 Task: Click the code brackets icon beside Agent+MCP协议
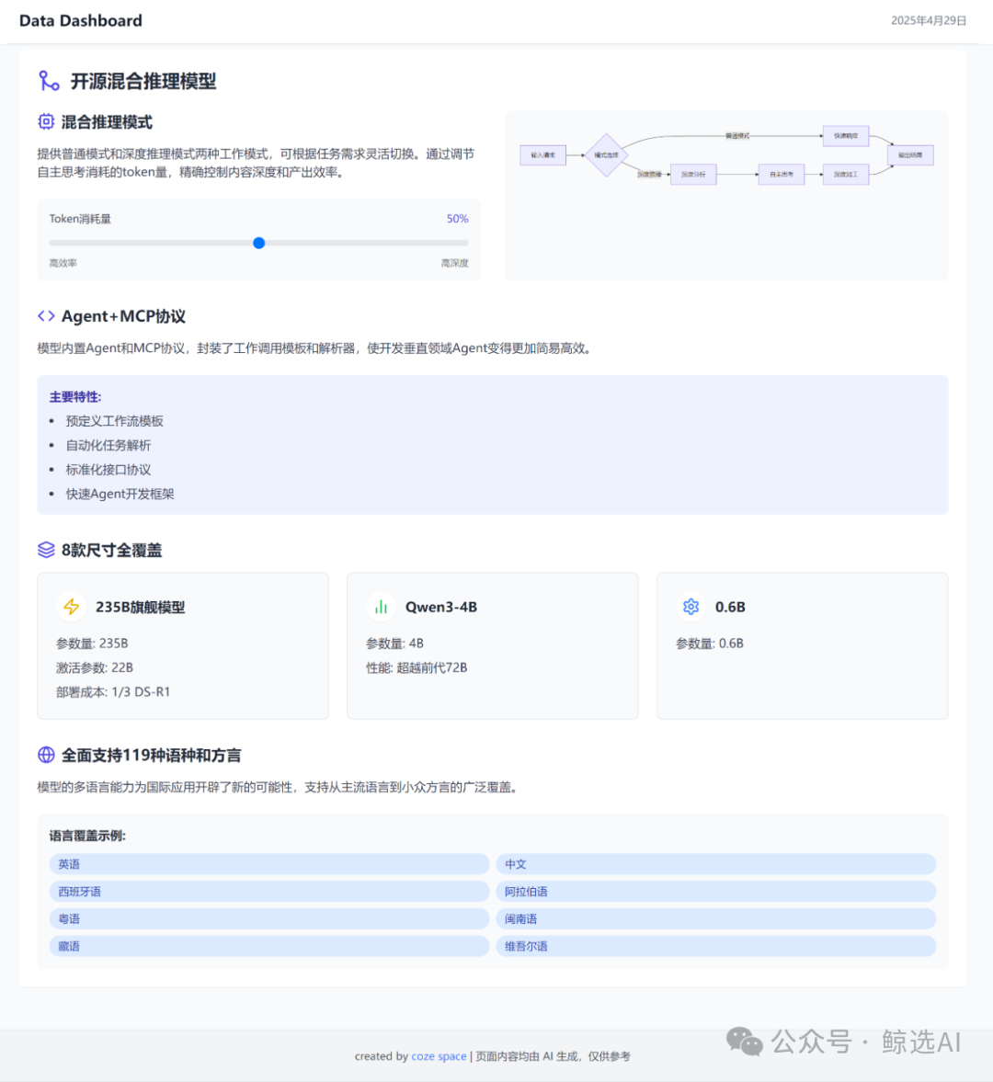click(46, 316)
